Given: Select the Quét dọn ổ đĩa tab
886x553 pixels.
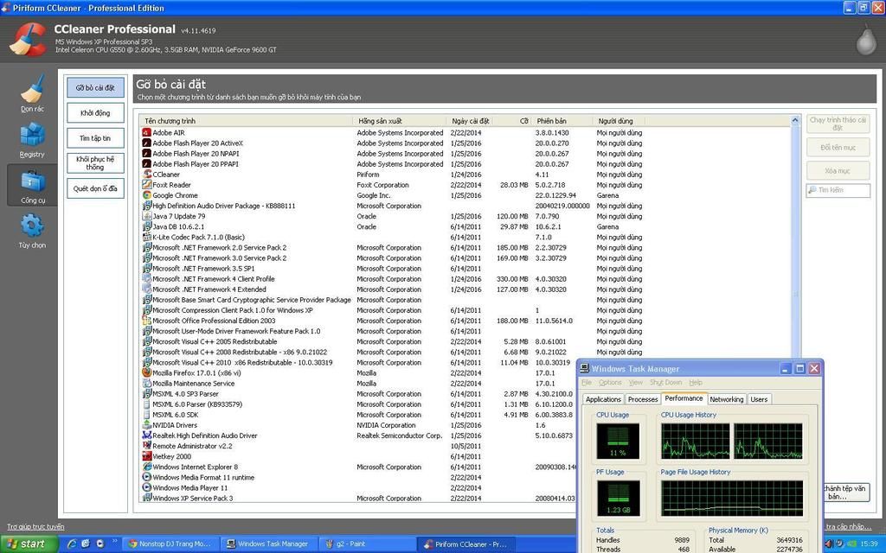Looking at the screenshot, I should (x=95, y=188).
